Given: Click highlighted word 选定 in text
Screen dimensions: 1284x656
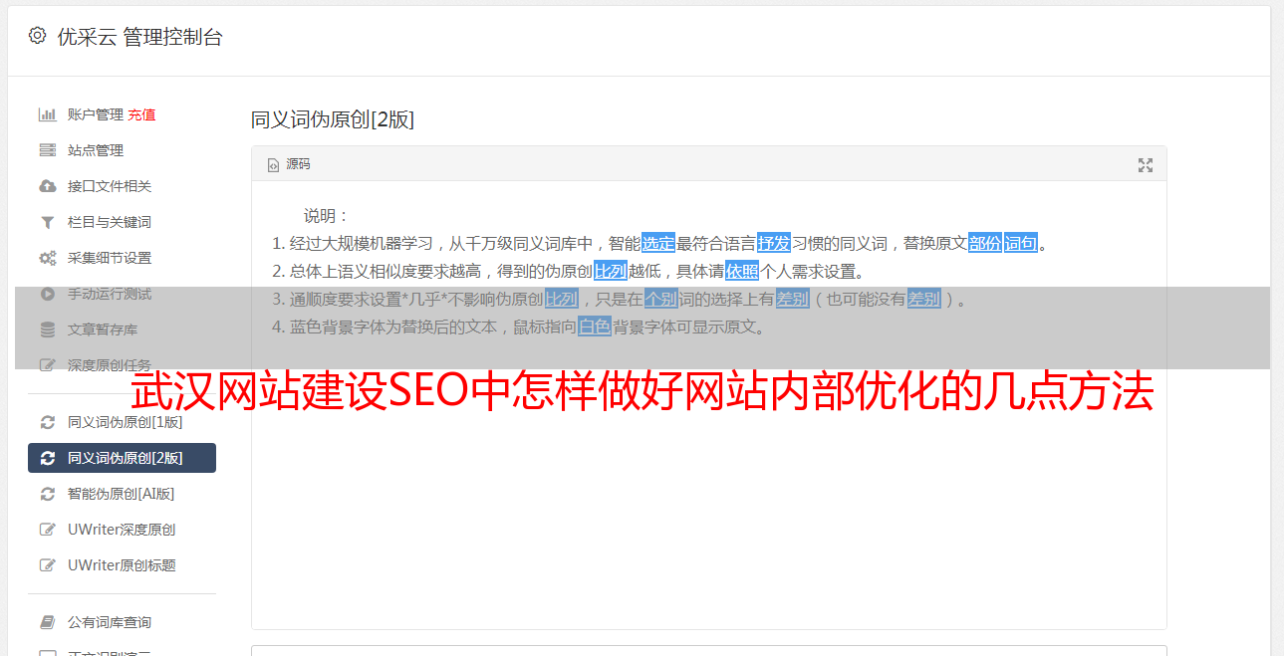Looking at the screenshot, I should pyautogui.click(x=658, y=243).
